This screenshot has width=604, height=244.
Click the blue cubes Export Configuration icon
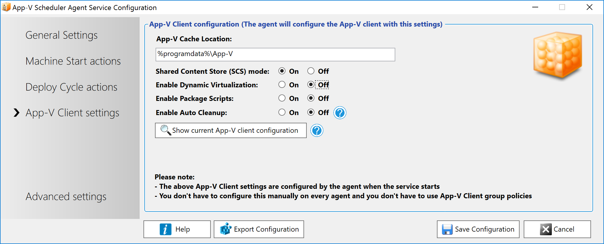[x=226, y=229]
